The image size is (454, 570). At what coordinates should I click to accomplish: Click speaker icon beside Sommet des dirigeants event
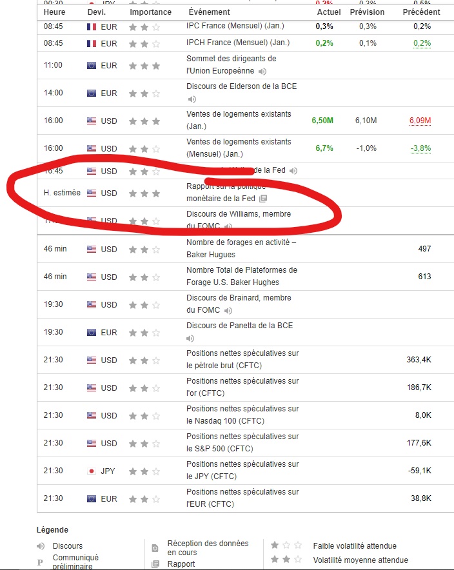pos(262,72)
